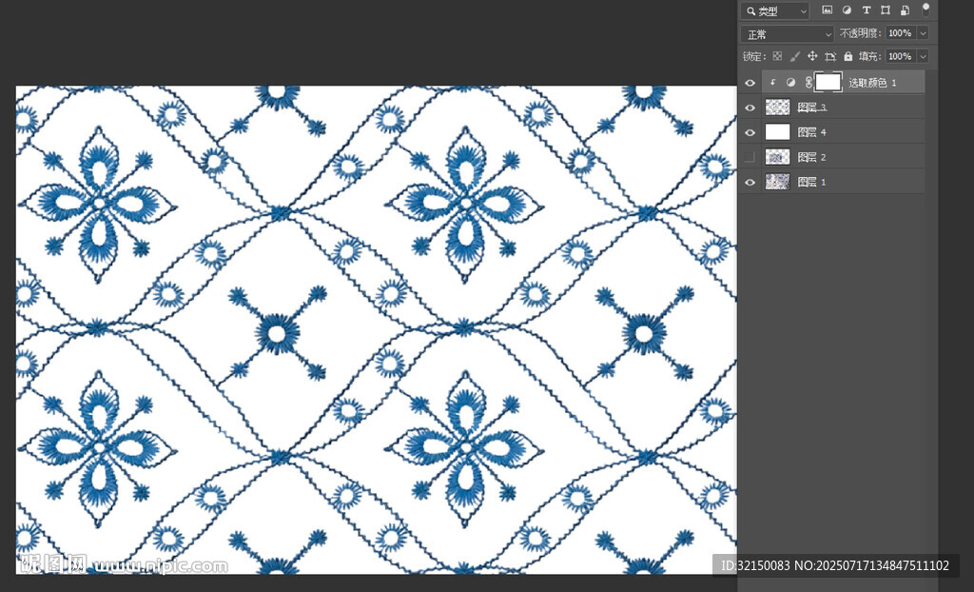Viewport: 974px width, 592px height.
Task: Hide the 选取颜色 1 adjustment layer
Action: [750, 82]
